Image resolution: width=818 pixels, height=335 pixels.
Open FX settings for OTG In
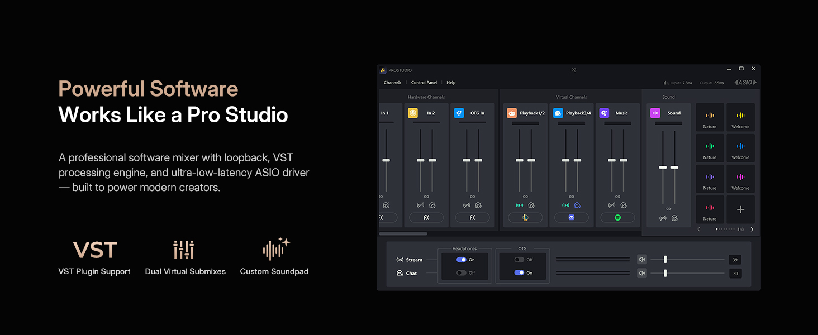click(x=472, y=218)
